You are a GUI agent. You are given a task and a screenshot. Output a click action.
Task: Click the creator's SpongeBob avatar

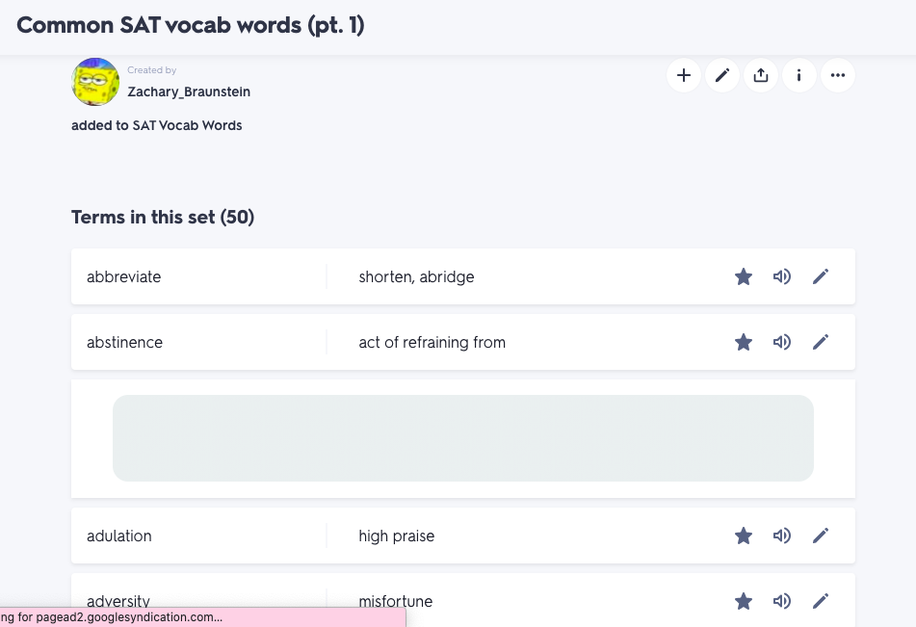[95, 82]
